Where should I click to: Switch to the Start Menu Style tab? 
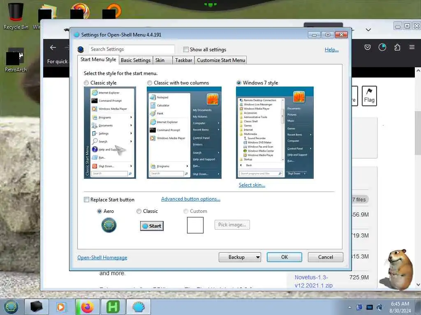coord(98,59)
